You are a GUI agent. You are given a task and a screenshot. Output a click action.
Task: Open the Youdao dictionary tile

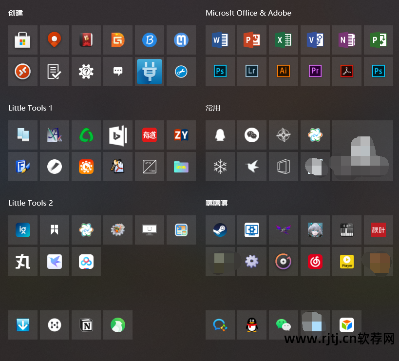[x=150, y=135]
